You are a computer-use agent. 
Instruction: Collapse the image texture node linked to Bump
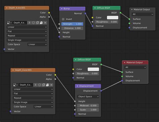pyautogui.click(x=7, y=8)
